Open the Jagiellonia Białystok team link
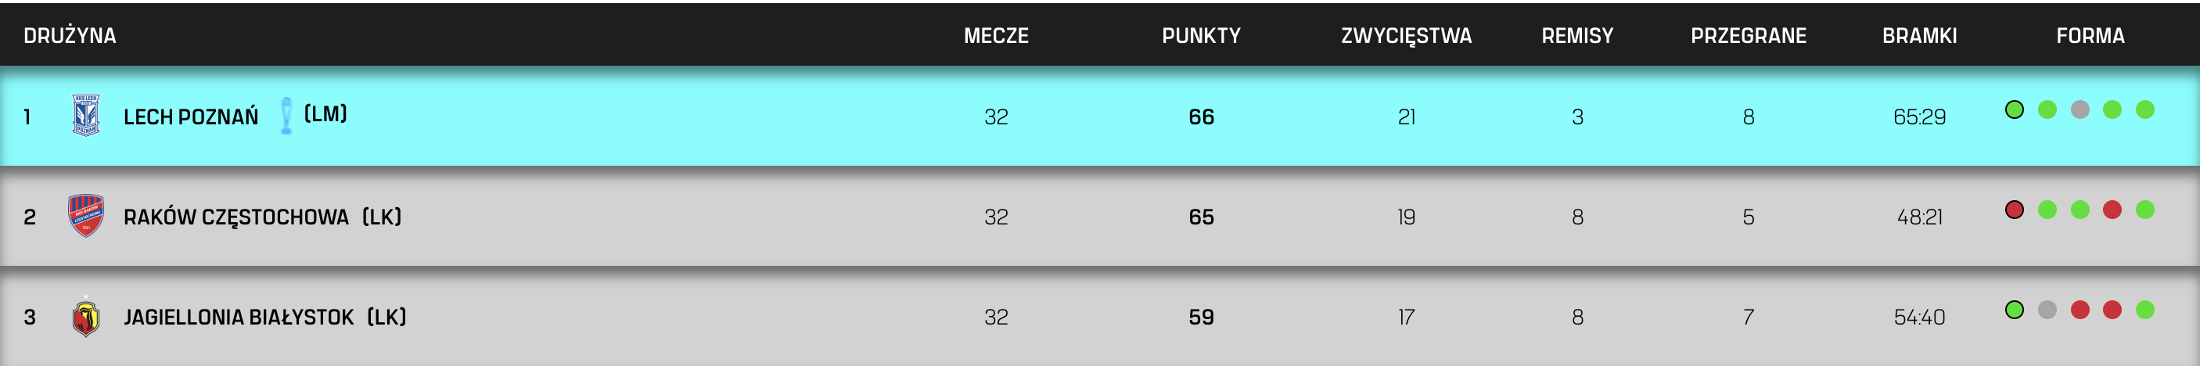Screen dimensions: 2200x366 tap(239, 318)
